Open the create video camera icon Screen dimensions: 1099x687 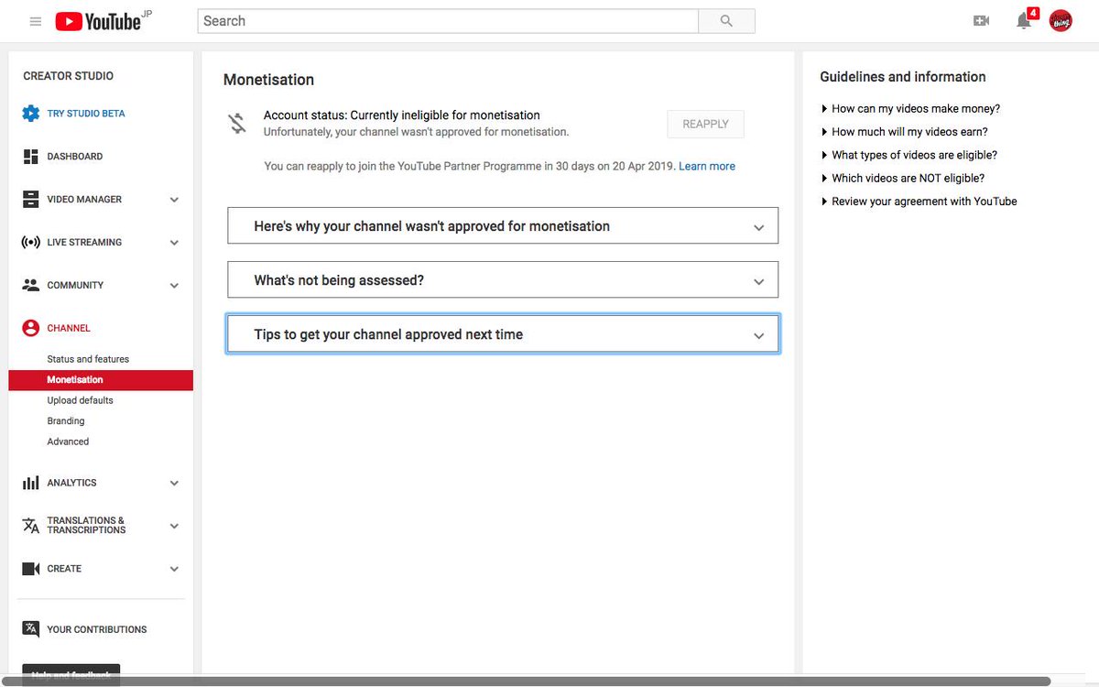(x=981, y=21)
